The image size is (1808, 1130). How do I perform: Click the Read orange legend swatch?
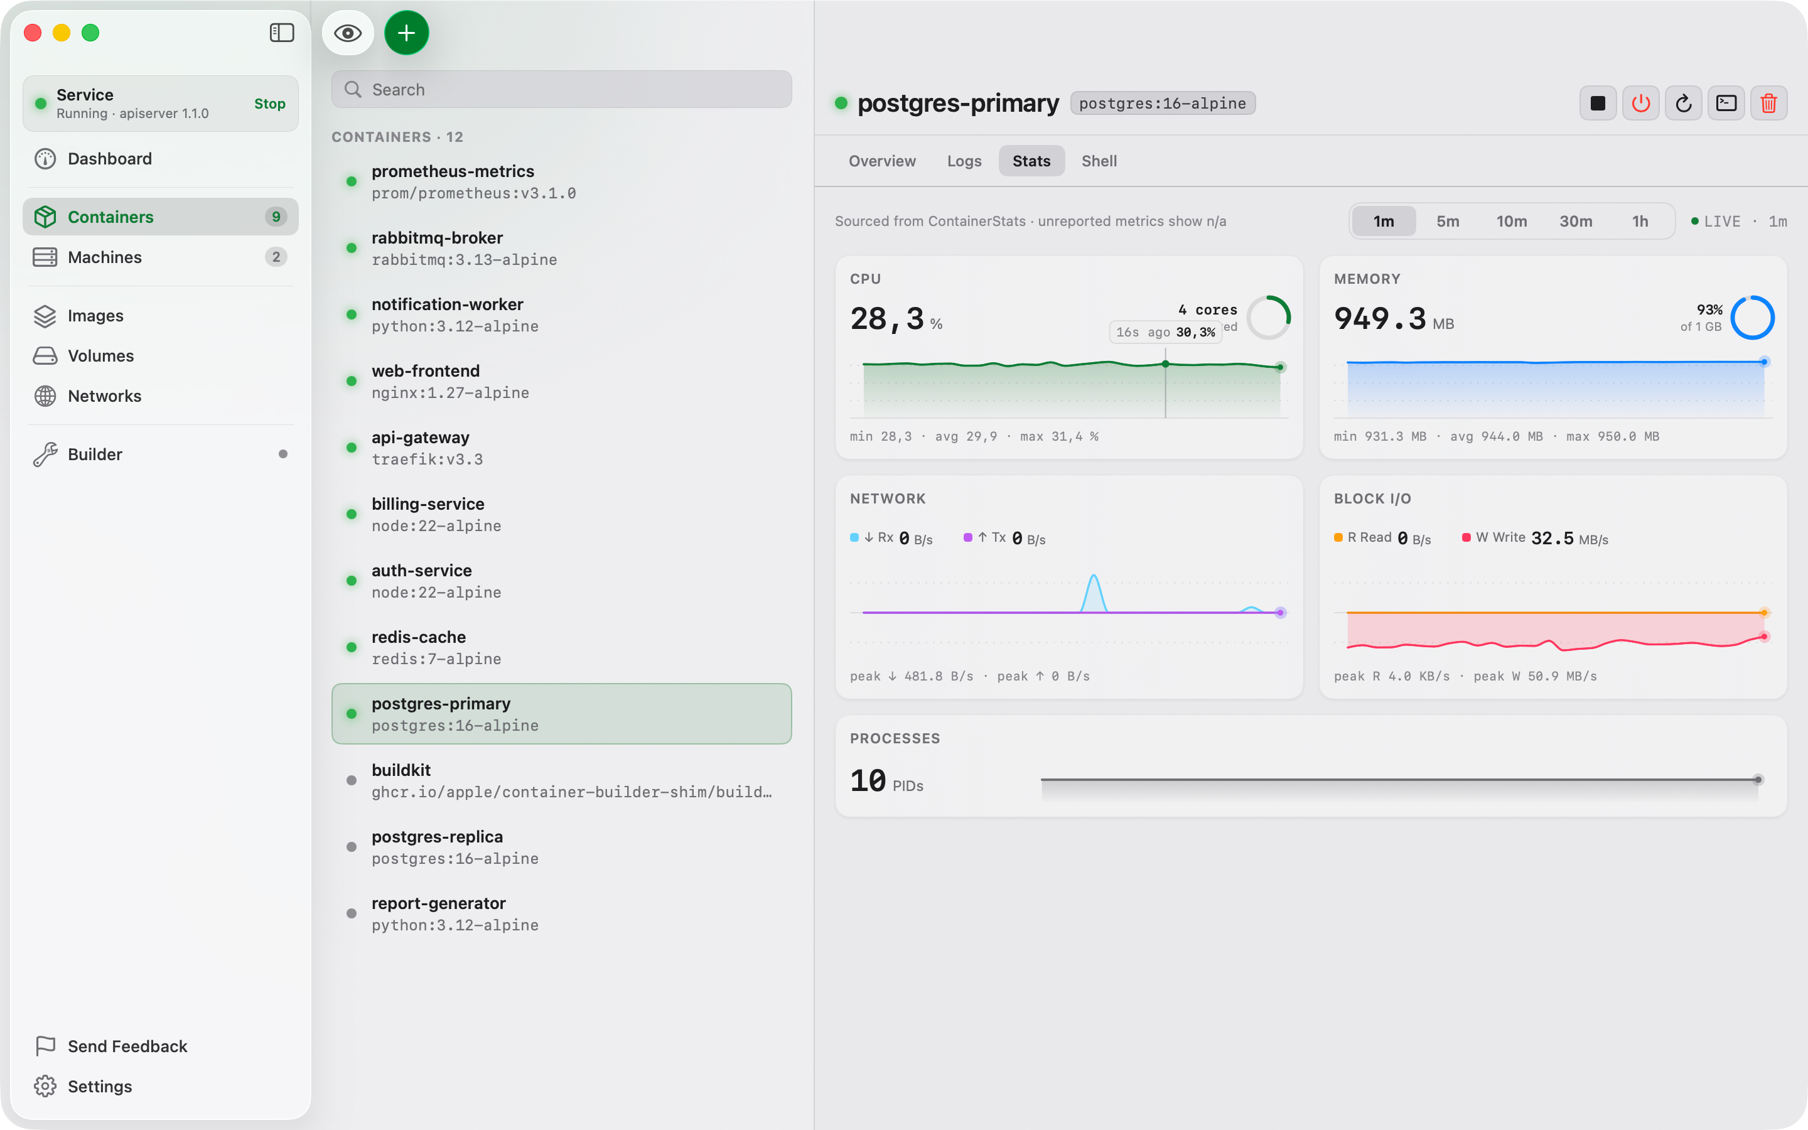point(1338,537)
